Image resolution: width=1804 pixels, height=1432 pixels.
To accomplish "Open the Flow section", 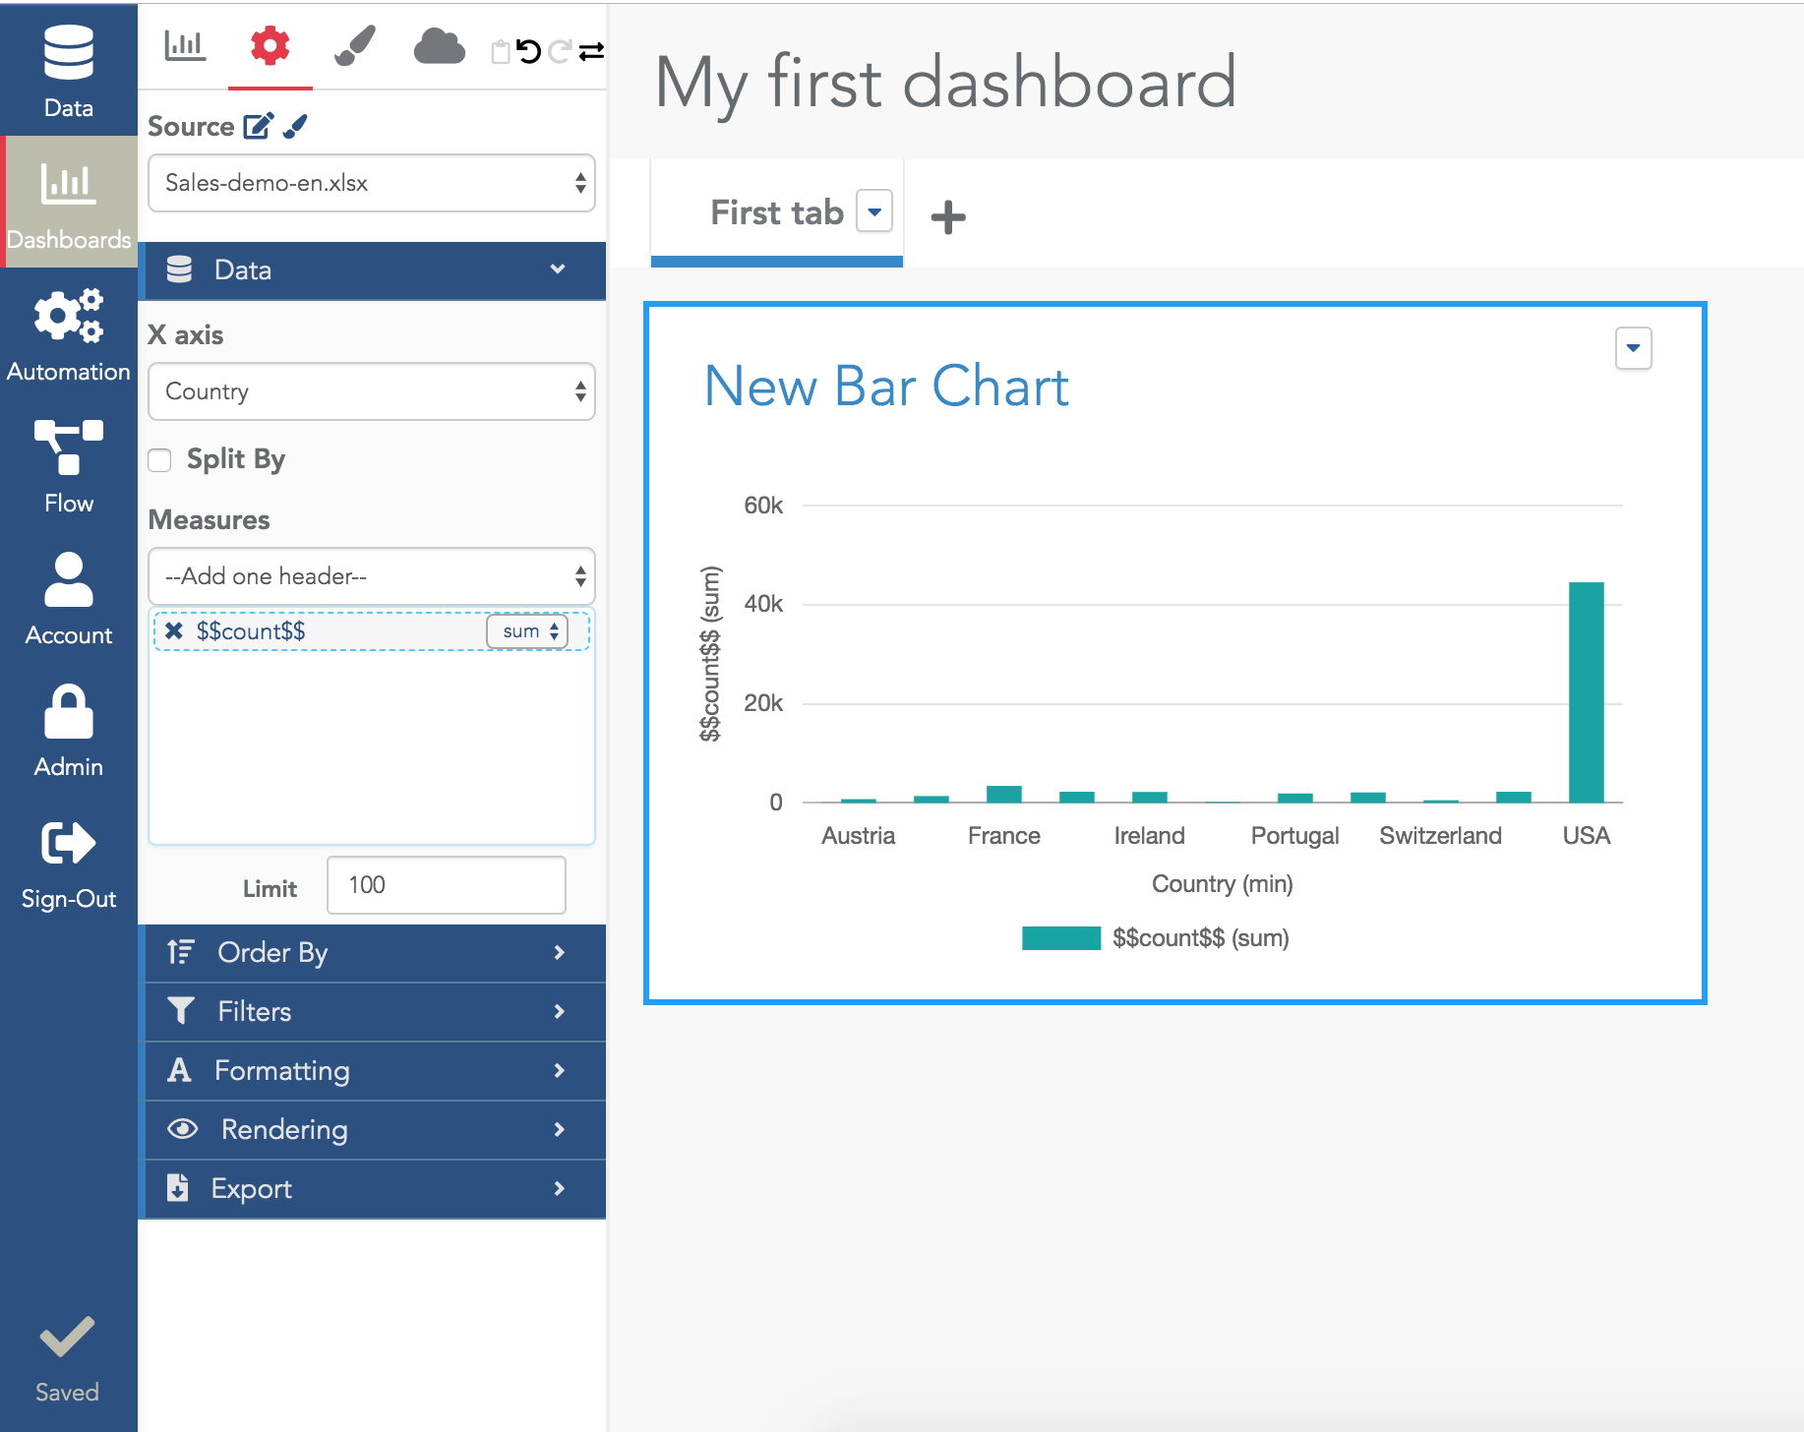I will tap(68, 466).
